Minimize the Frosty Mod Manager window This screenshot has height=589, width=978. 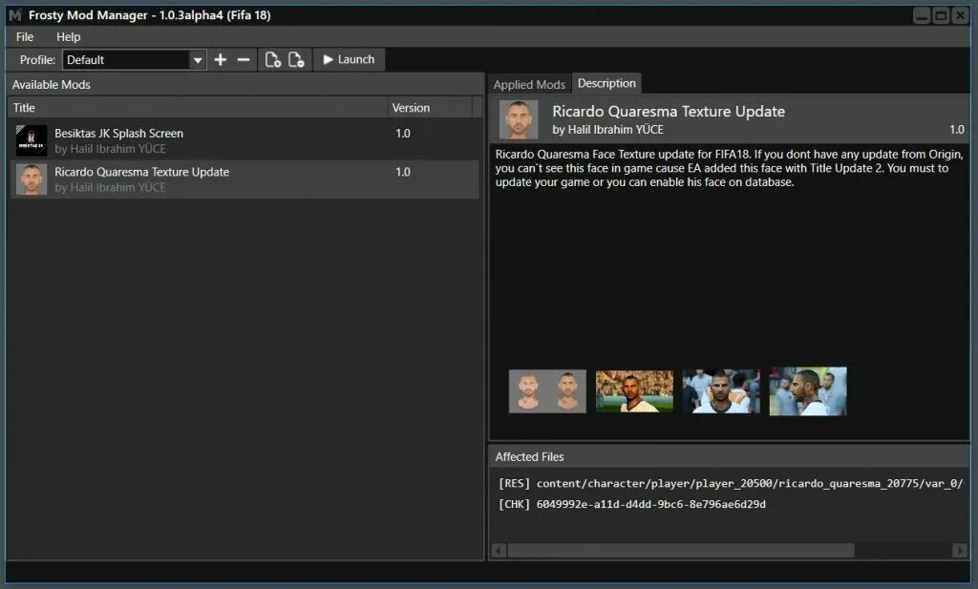tap(922, 15)
